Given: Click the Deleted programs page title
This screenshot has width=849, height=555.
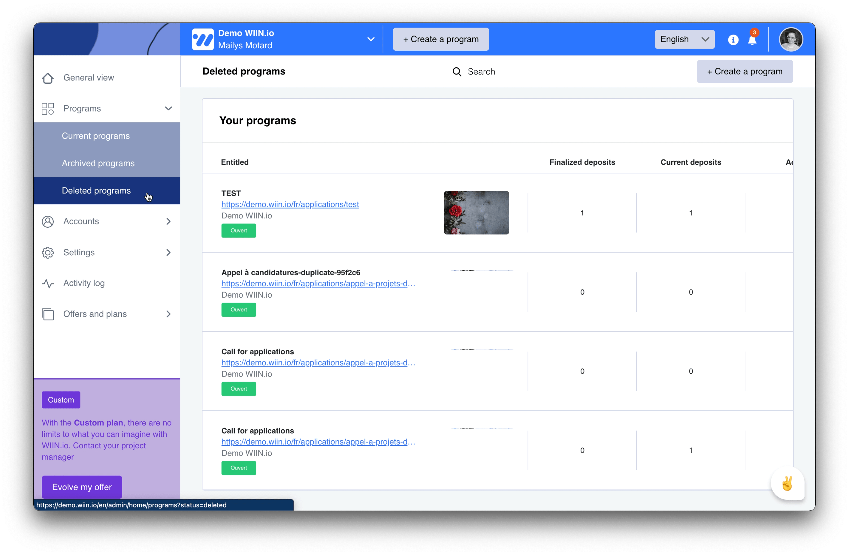Looking at the screenshot, I should point(244,71).
